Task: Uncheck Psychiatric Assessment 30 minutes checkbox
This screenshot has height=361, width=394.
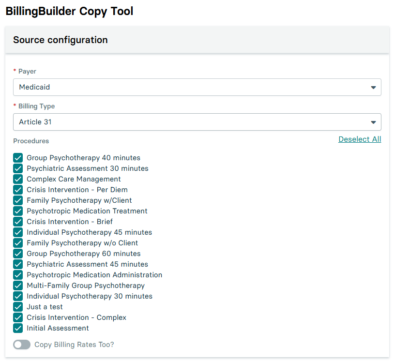Action: 18,168
